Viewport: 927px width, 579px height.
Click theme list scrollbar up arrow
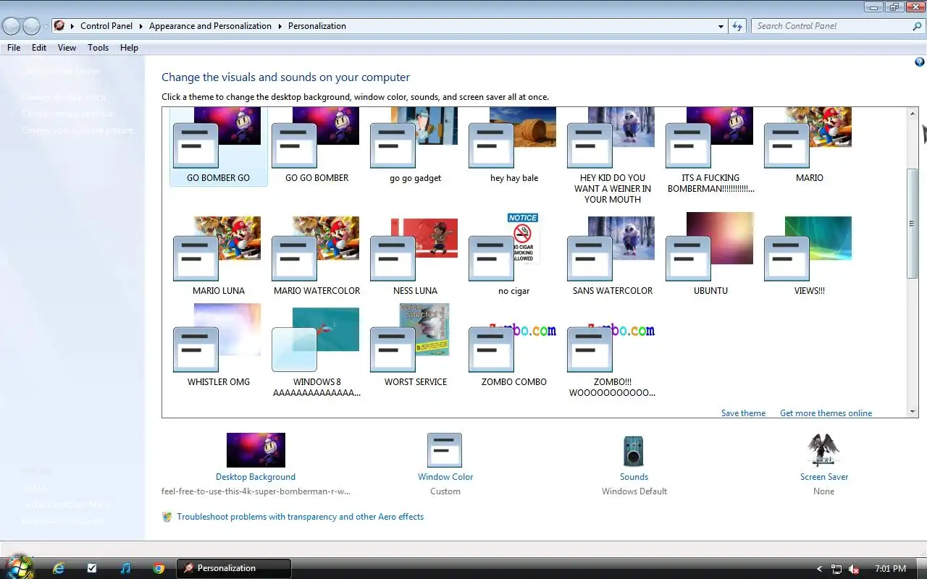click(913, 114)
